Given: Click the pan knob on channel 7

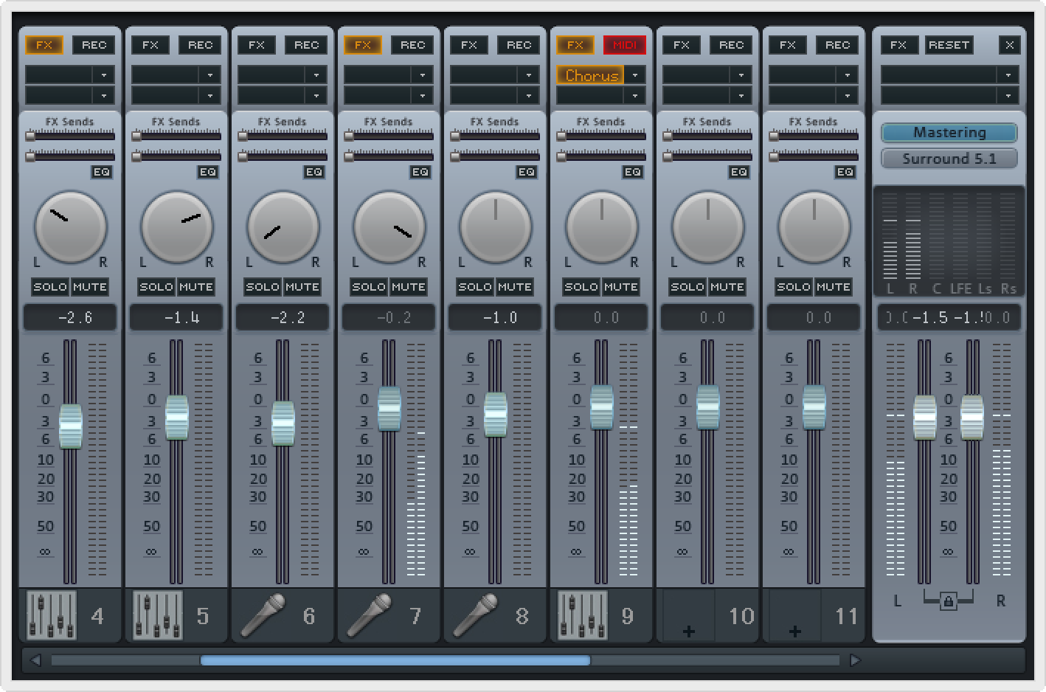Looking at the screenshot, I should point(389,226).
